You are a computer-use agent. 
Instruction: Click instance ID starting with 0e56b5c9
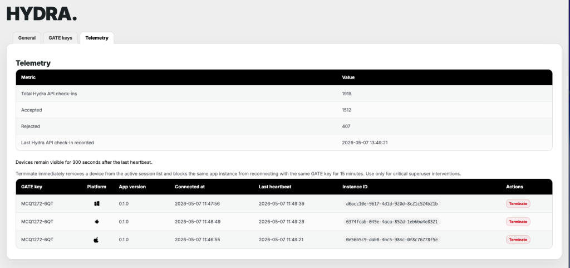coord(392,240)
